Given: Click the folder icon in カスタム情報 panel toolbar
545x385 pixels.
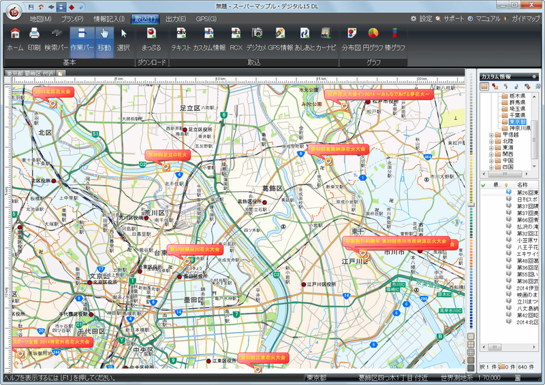Looking at the screenshot, I should pyautogui.click(x=484, y=86).
